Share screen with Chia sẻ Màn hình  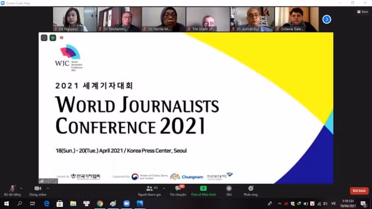click(204, 191)
